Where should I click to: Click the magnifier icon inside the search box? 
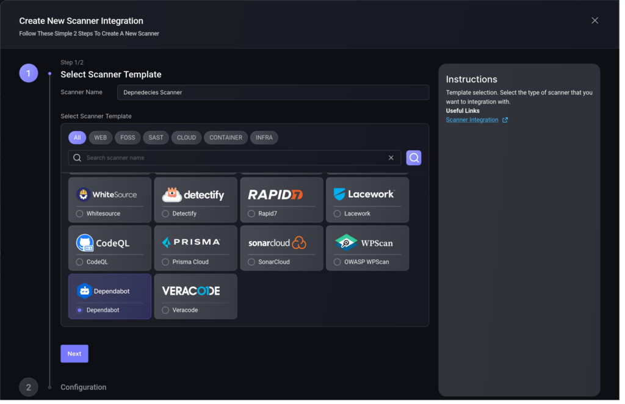(x=78, y=158)
